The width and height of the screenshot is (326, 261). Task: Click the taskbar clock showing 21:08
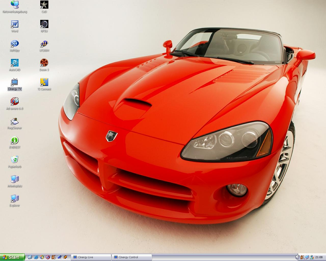coord(319,257)
